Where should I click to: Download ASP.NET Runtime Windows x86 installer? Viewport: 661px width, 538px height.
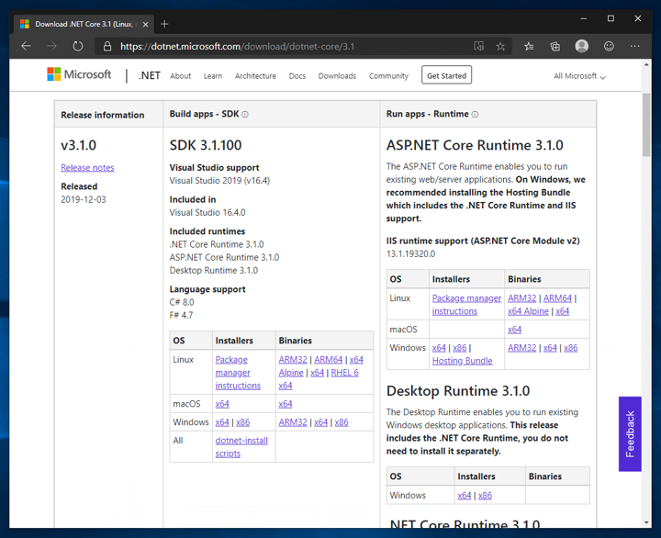460,348
